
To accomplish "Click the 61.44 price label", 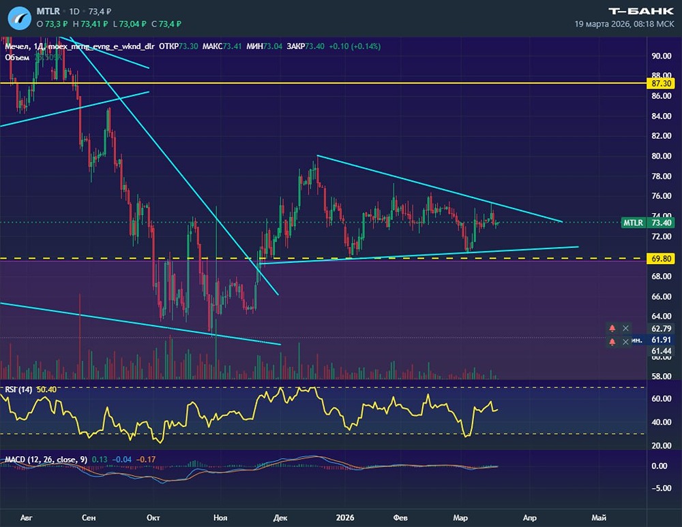I will 661,351.
